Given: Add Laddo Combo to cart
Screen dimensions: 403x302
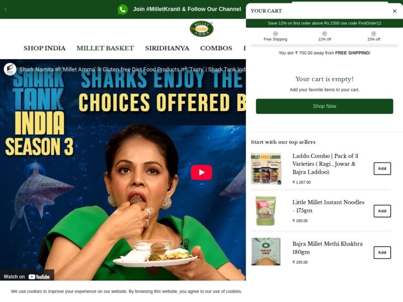Looking at the screenshot, I should pyautogui.click(x=382, y=169).
